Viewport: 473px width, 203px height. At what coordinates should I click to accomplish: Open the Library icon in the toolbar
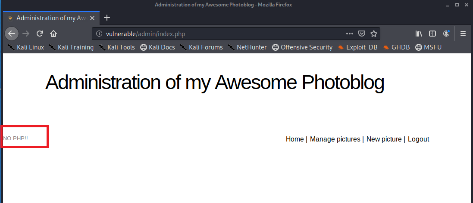tap(419, 34)
